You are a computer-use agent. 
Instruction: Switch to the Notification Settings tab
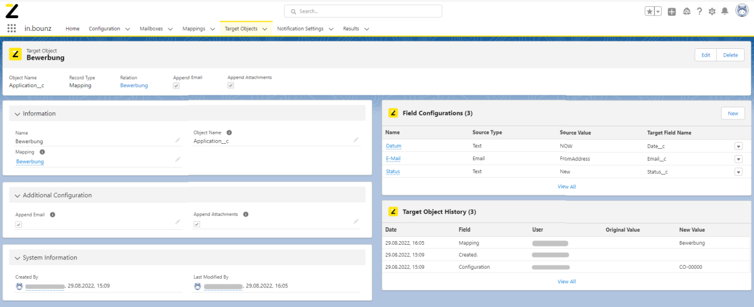[300, 29]
